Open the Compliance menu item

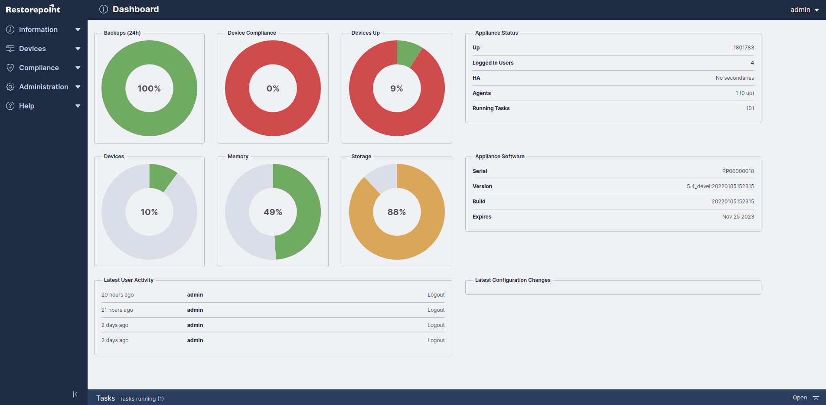click(x=39, y=68)
